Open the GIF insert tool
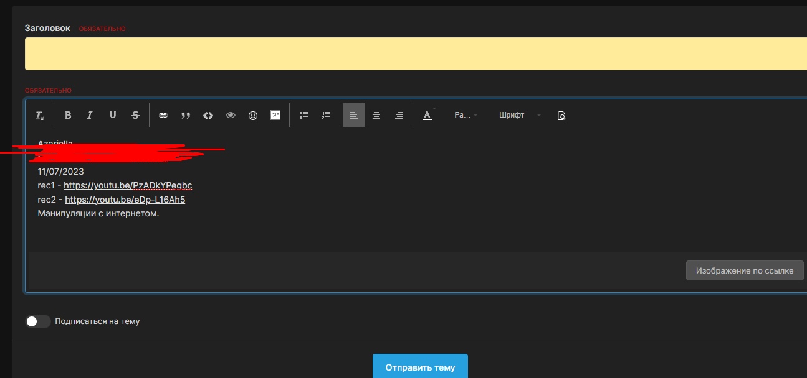The height and width of the screenshot is (378, 807). pyautogui.click(x=275, y=115)
